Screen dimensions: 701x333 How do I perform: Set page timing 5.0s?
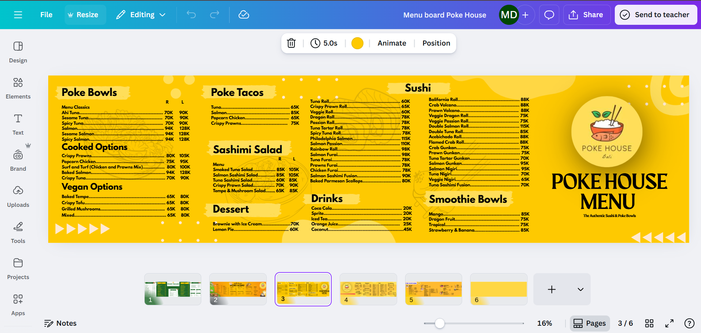pos(324,43)
